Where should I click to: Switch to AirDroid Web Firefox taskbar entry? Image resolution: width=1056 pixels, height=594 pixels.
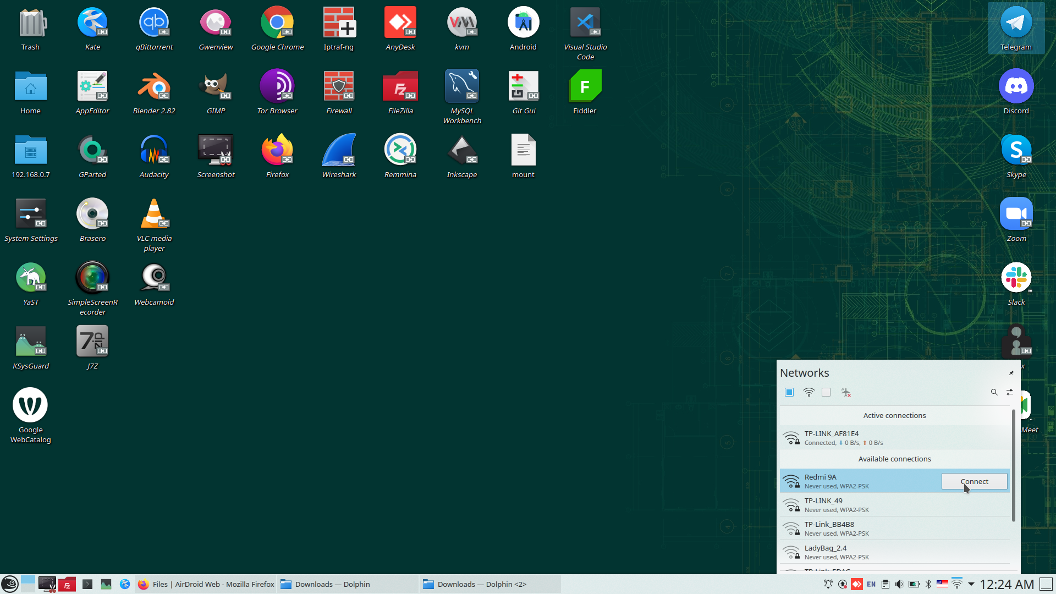coord(206,584)
